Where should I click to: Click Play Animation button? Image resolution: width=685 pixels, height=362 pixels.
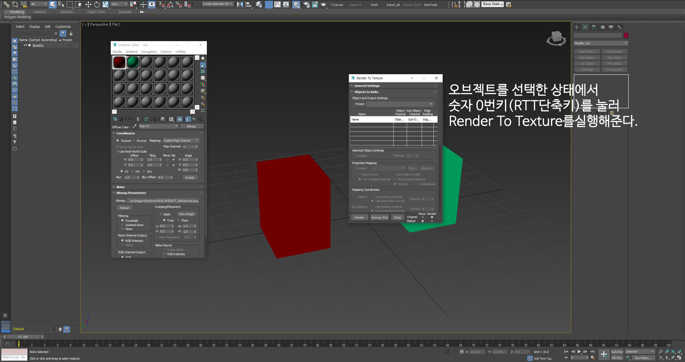pos(579,352)
